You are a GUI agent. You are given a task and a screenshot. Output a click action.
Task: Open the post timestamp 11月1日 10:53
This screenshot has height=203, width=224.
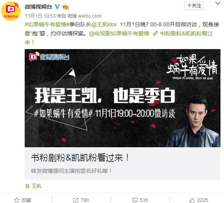[40, 16]
